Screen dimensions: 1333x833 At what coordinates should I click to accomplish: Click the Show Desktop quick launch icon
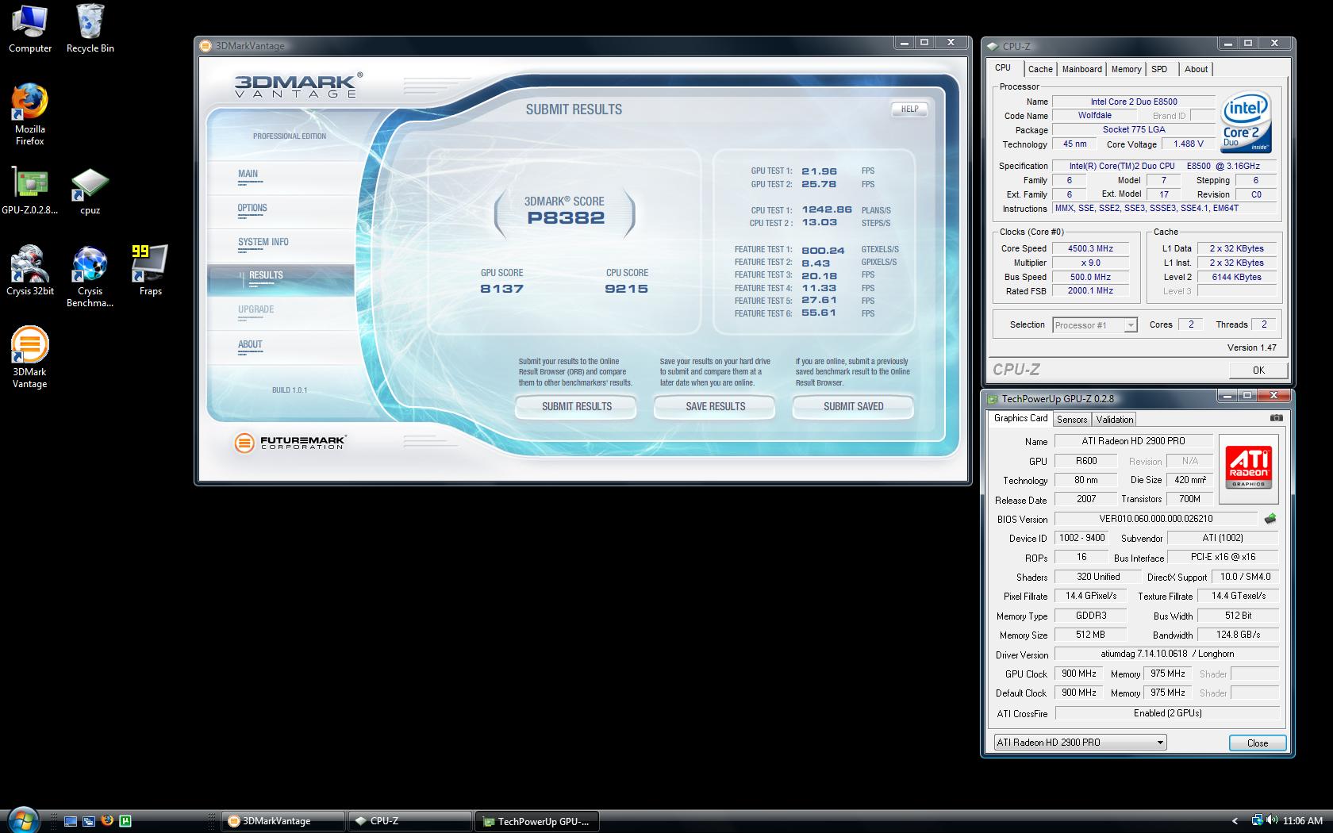pos(71,821)
